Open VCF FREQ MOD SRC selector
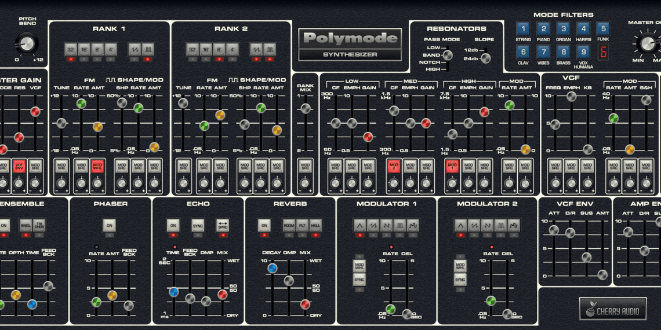Image resolution: width=661 pixels, height=330 pixels. pos(555,166)
